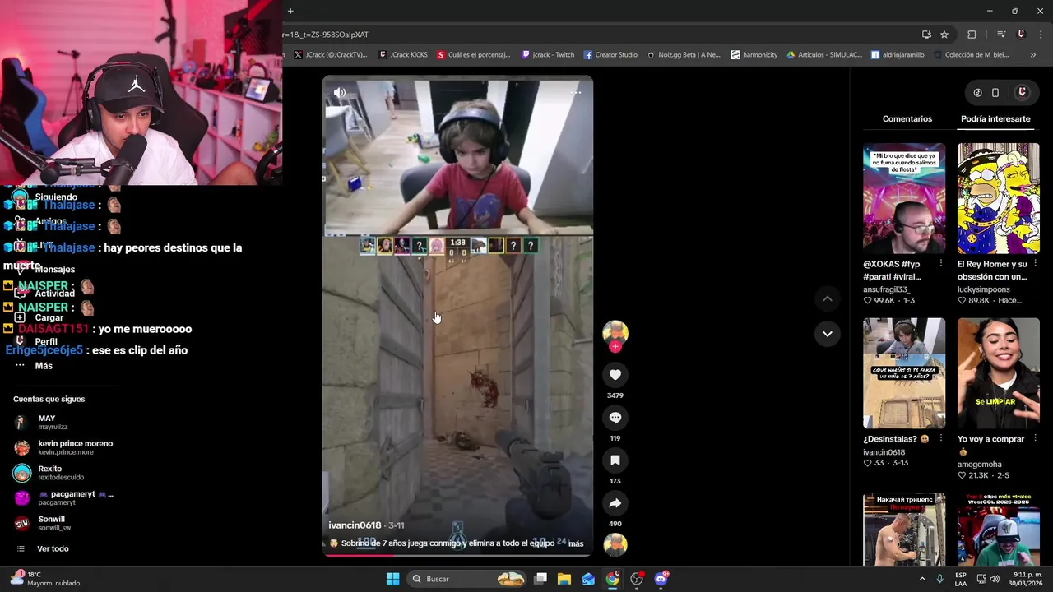
Task: Open the rotating sound disc icon
Action: [x=615, y=544]
